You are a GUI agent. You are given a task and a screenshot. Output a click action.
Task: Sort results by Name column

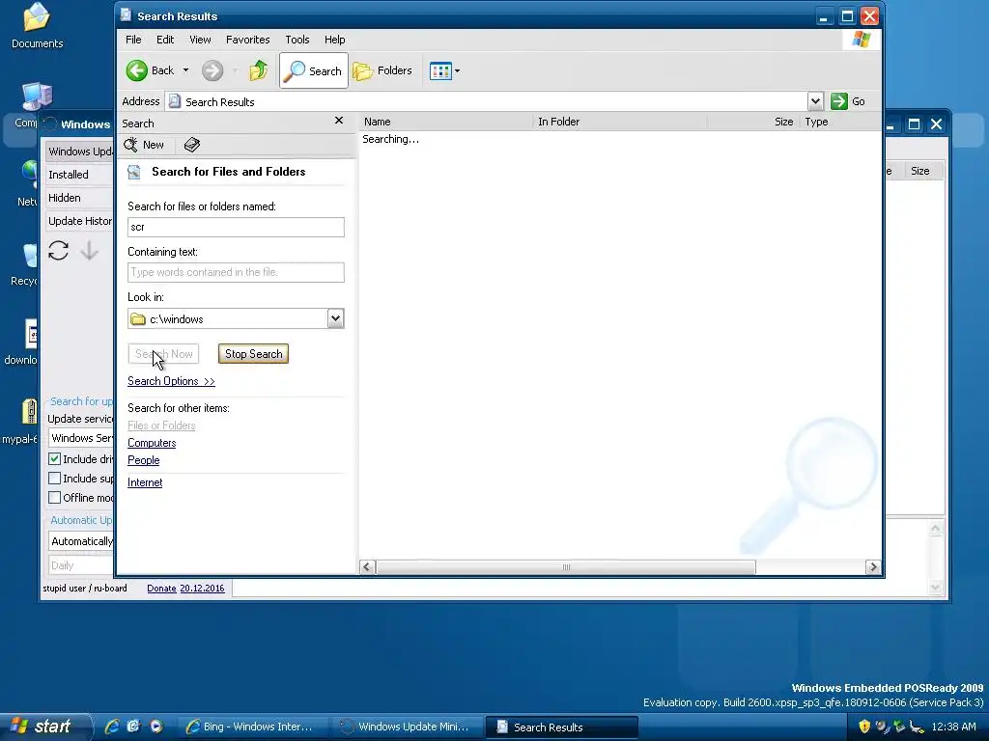point(446,122)
